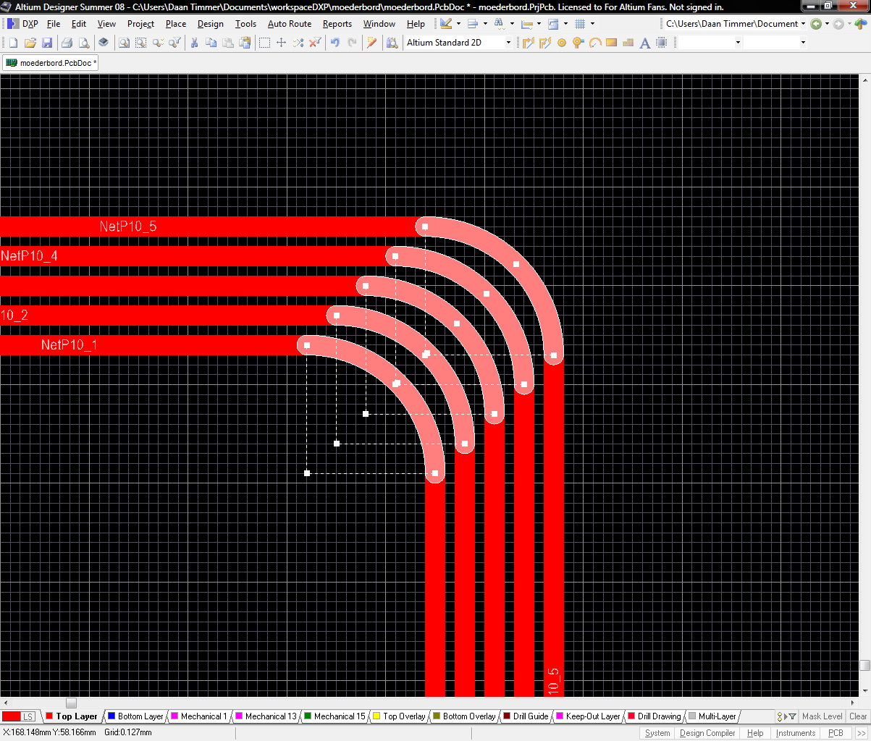Open the Auto Route menu

(289, 24)
